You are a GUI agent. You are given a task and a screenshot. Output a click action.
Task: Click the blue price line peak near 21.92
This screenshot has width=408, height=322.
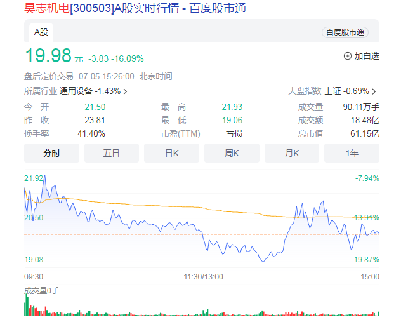[43, 177]
